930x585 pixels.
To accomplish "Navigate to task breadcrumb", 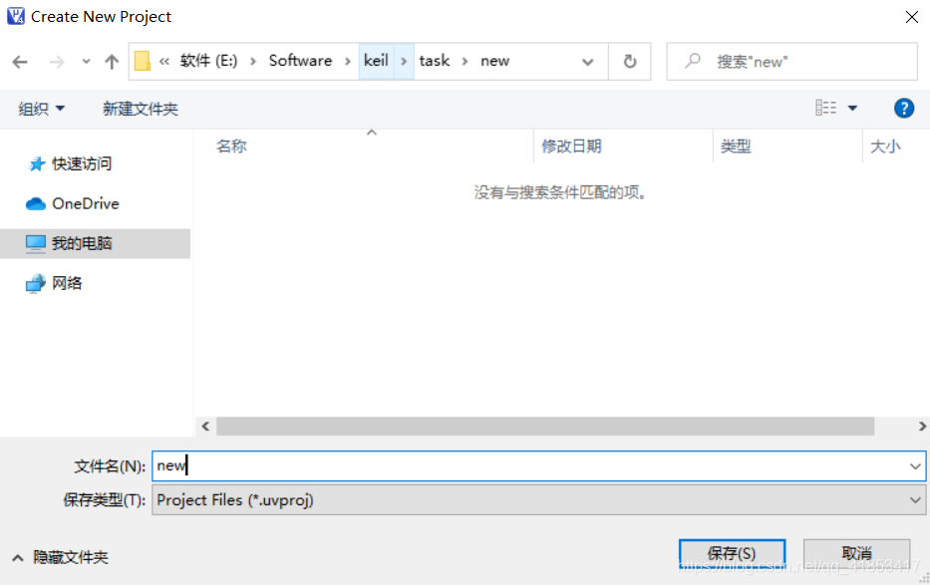I will pos(435,61).
